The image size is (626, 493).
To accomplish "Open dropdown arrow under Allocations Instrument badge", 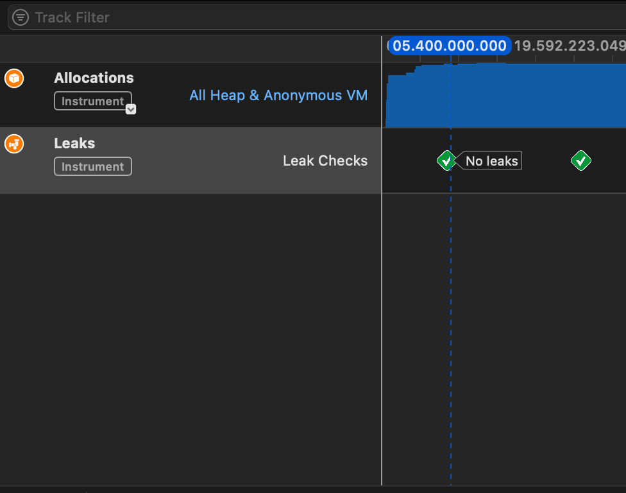I will [x=131, y=109].
